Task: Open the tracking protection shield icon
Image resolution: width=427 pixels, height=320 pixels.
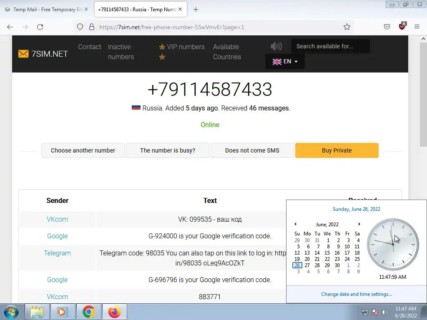Action: [x=80, y=27]
